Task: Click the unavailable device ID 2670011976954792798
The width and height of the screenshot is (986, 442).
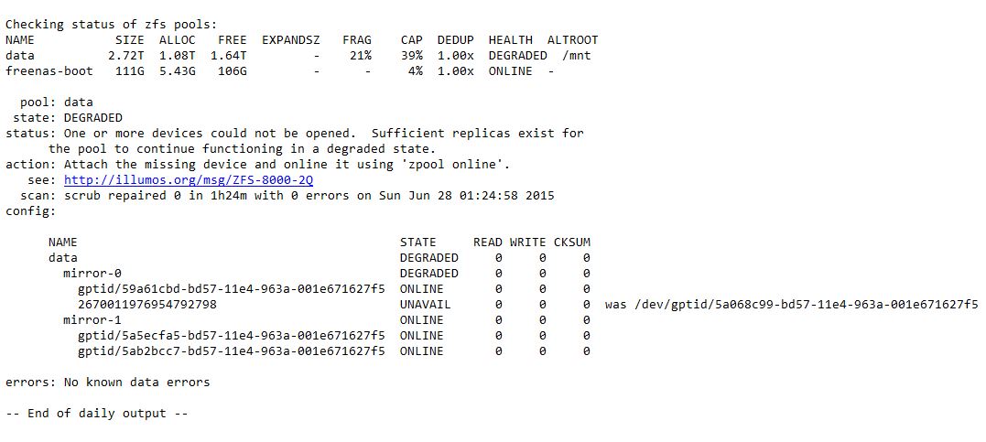Action: [147, 305]
